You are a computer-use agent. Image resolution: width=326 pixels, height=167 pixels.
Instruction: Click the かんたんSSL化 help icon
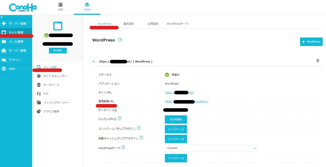point(120,118)
